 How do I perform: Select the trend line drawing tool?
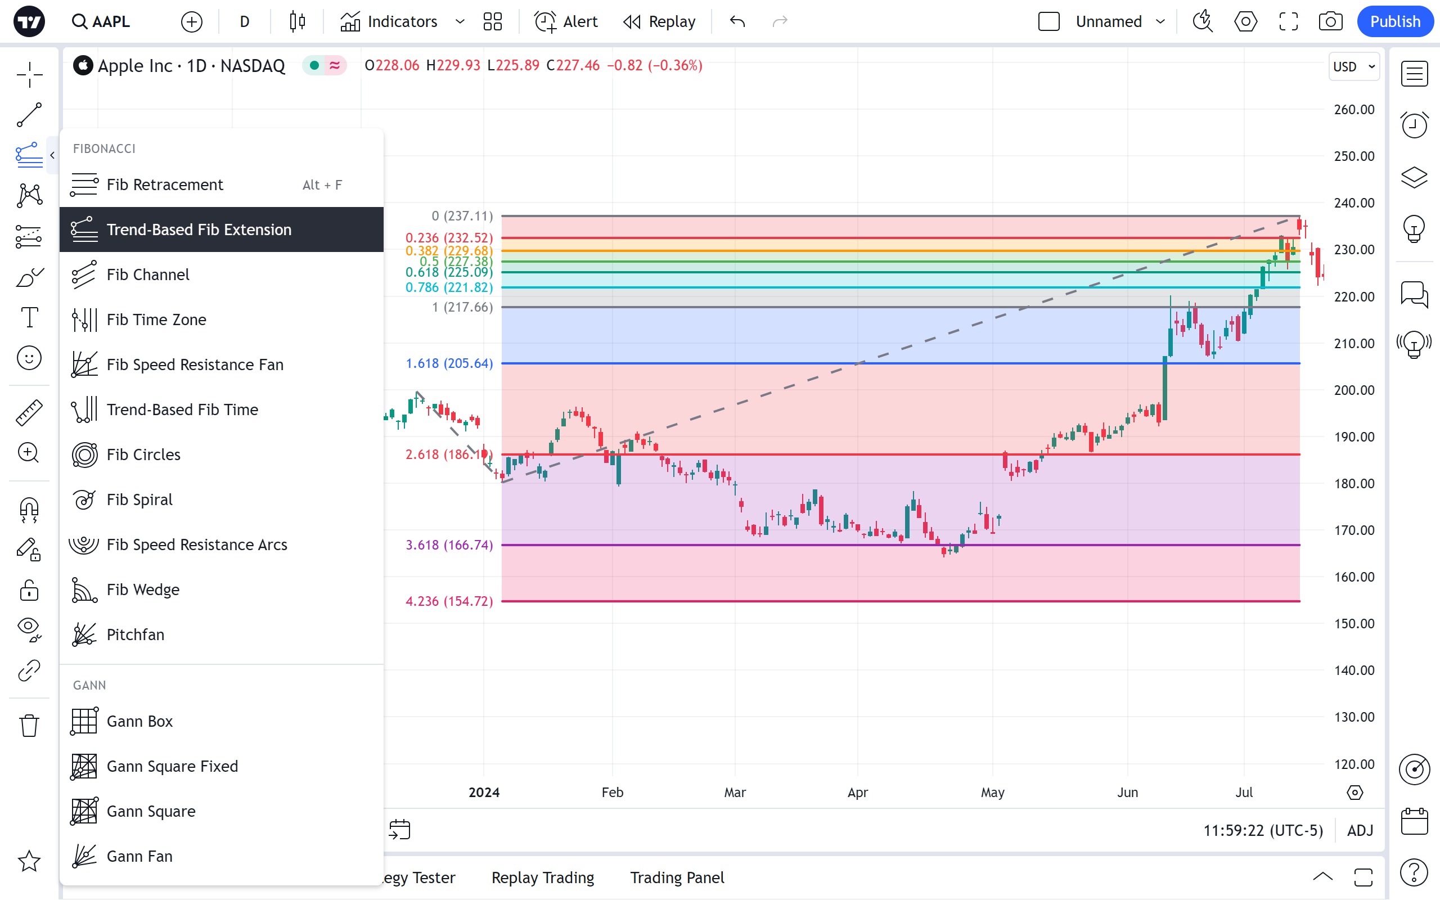(x=29, y=115)
